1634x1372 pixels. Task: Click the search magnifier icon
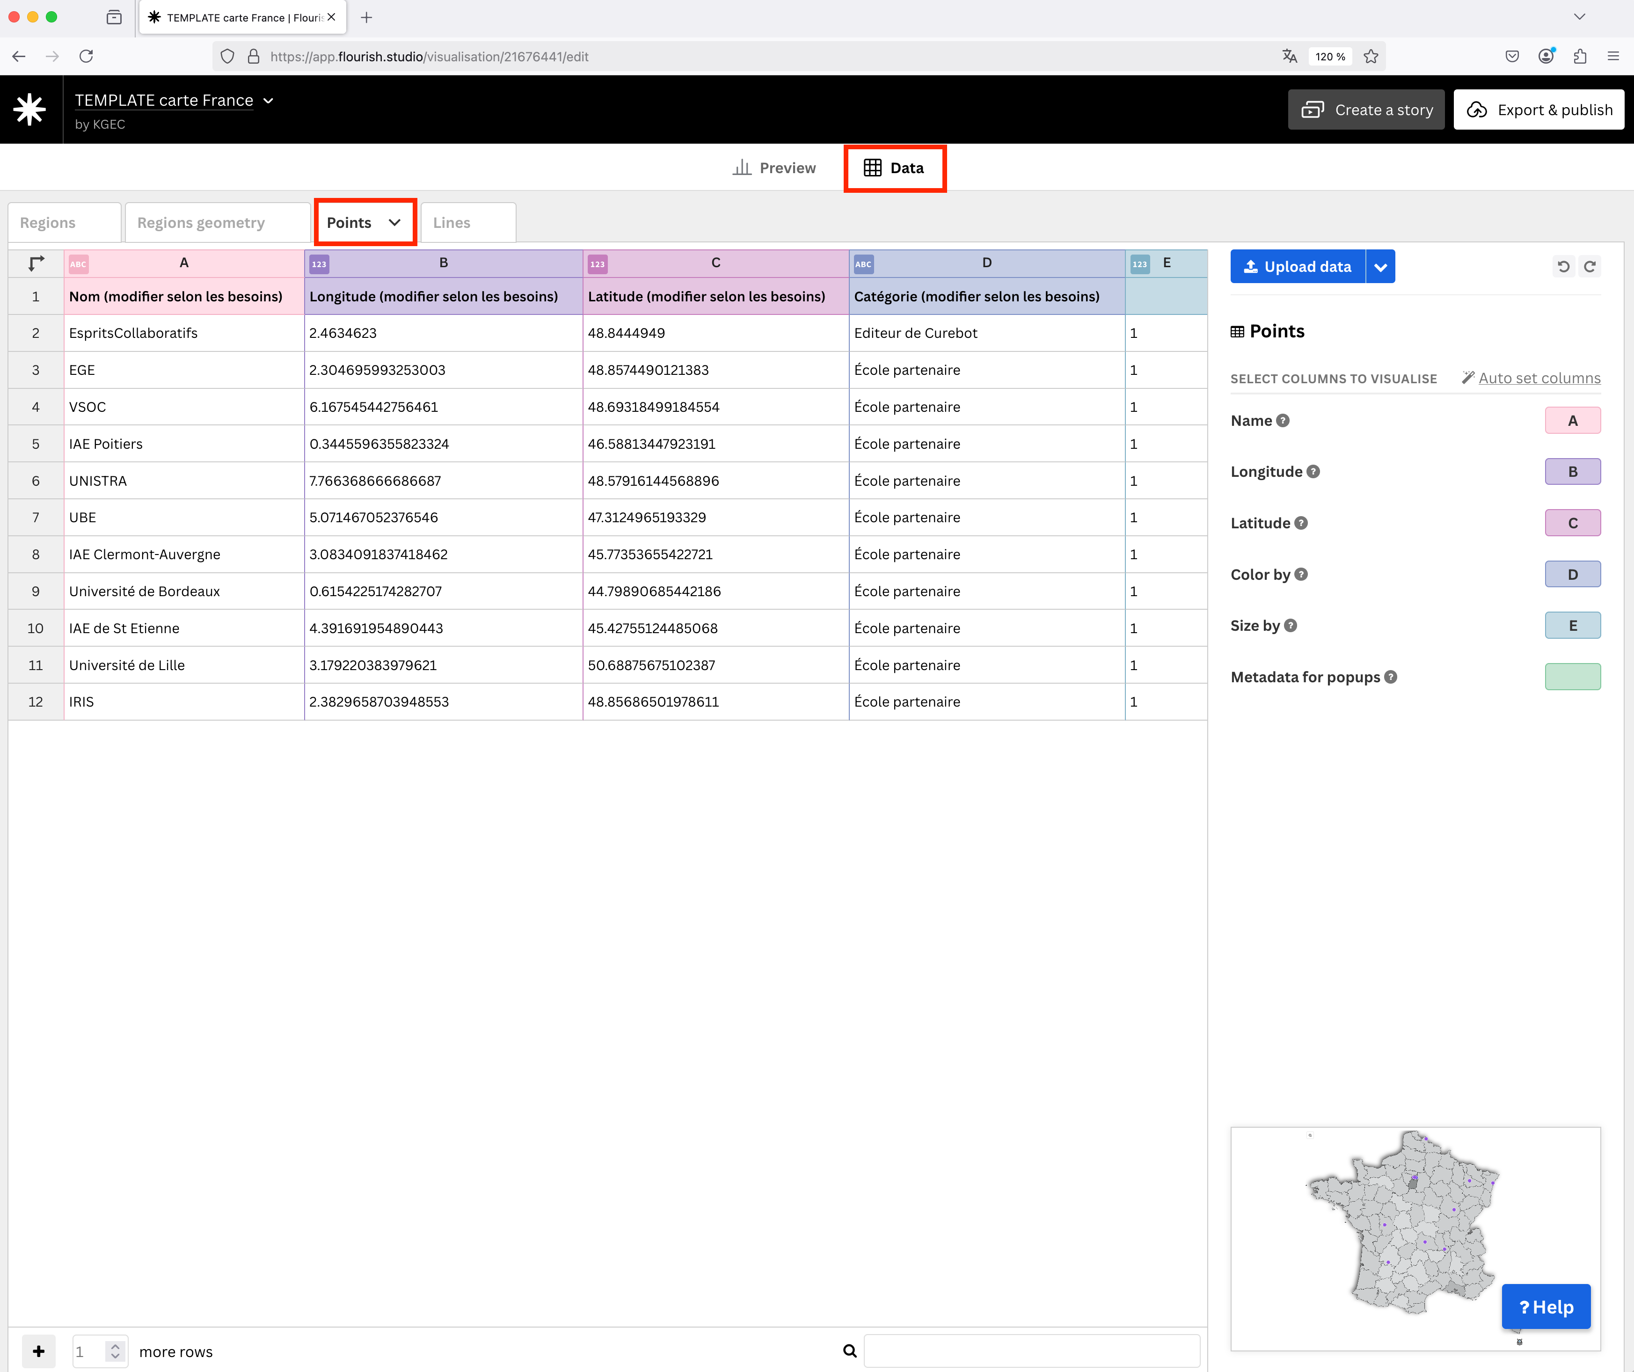pos(850,1351)
